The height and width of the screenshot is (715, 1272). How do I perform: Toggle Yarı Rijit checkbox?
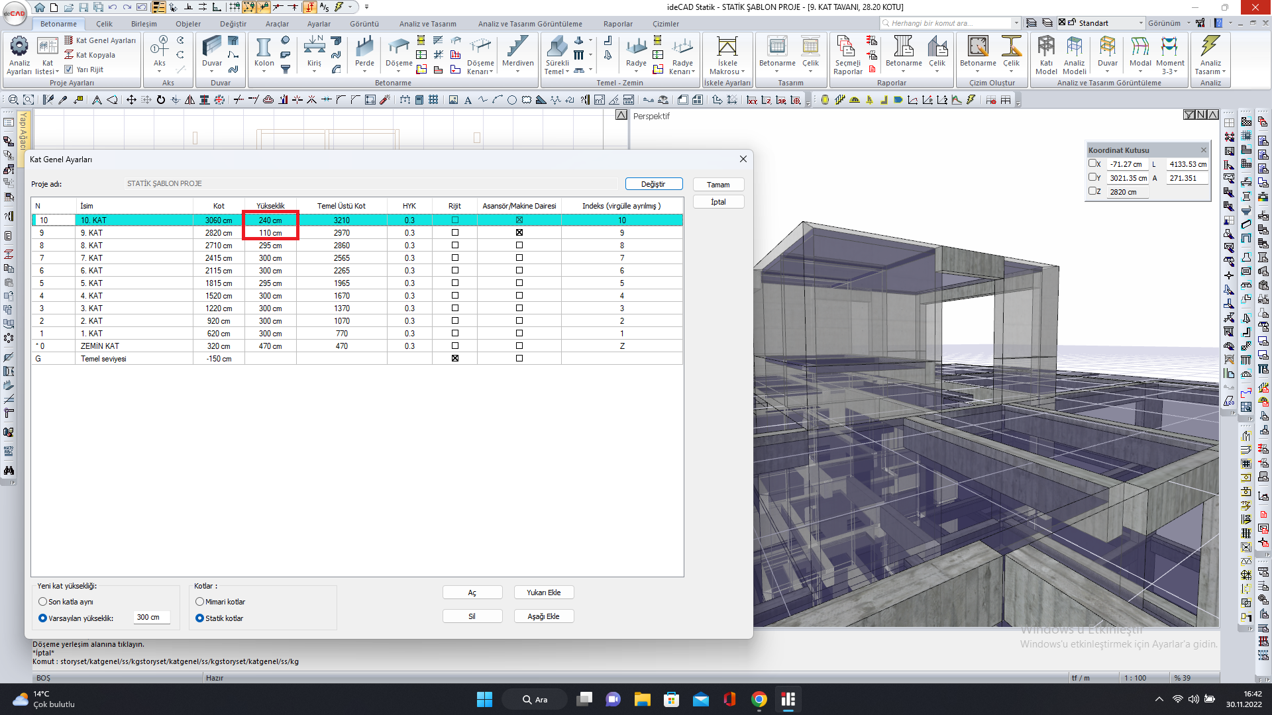69,69
